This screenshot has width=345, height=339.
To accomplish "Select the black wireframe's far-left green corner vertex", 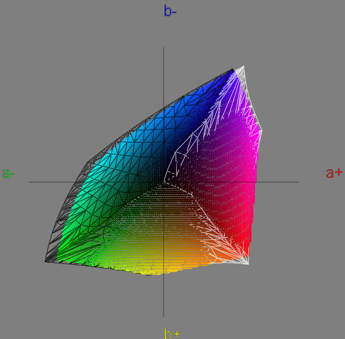I will [x=45, y=262].
